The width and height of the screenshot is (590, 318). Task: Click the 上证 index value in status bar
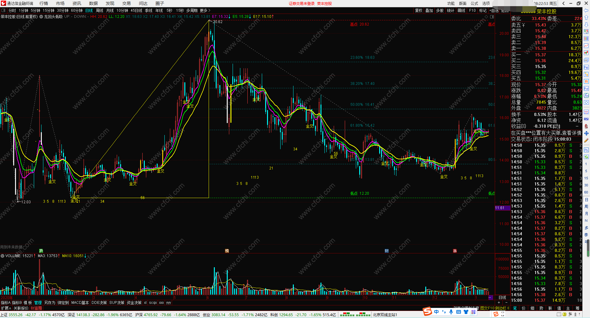[16, 315]
